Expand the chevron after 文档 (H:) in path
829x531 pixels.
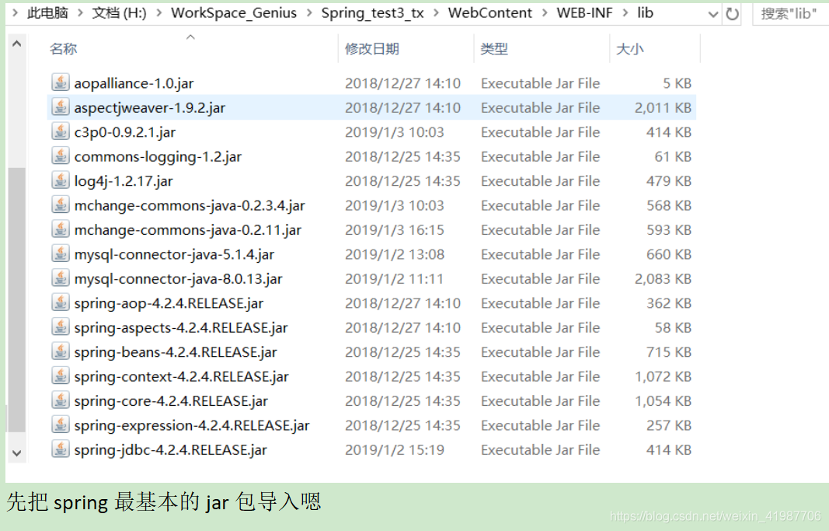(x=159, y=12)
